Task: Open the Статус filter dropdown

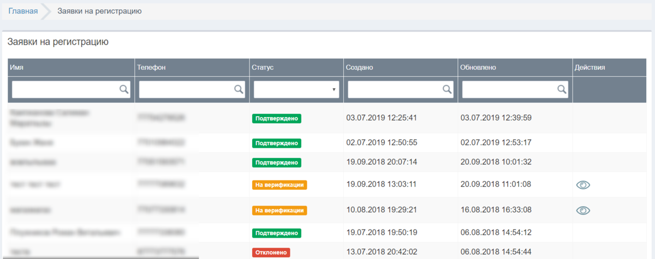Action: (296, 89)
